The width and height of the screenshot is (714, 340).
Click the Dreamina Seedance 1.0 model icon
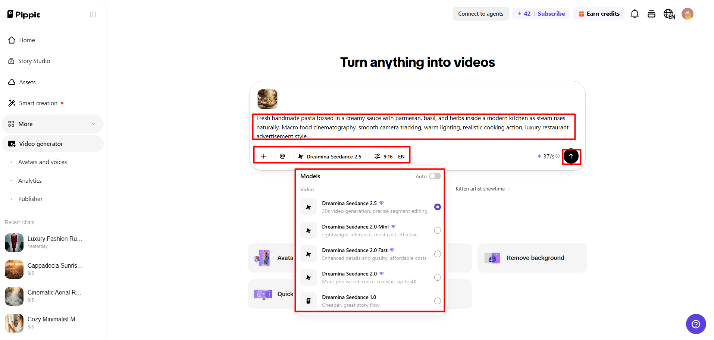point(309,301)
